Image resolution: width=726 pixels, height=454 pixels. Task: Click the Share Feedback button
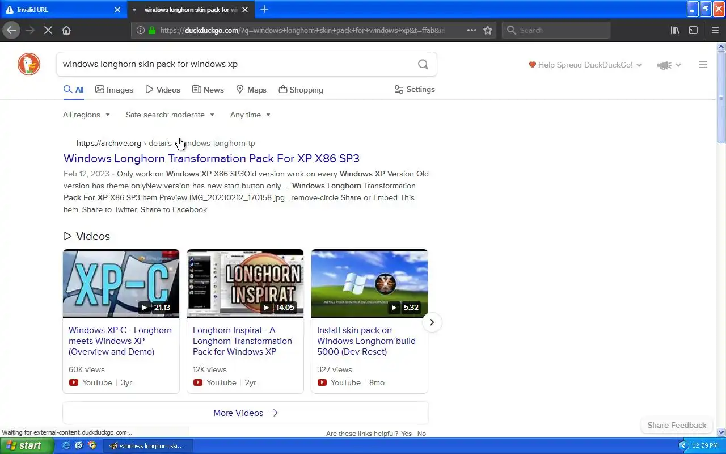point(677,425)
